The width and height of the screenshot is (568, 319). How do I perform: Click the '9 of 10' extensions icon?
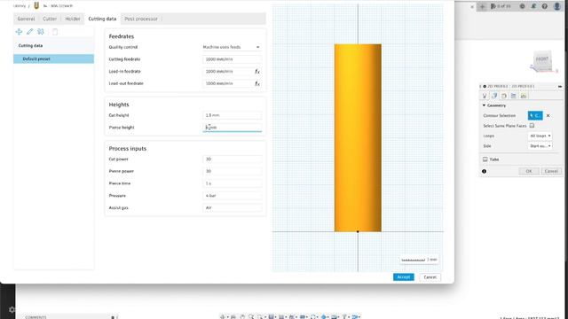coord(500,6)
